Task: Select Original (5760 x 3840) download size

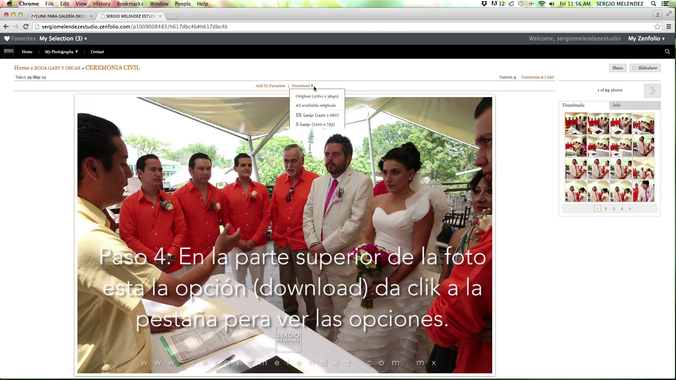Action: (x=317, y=96)
